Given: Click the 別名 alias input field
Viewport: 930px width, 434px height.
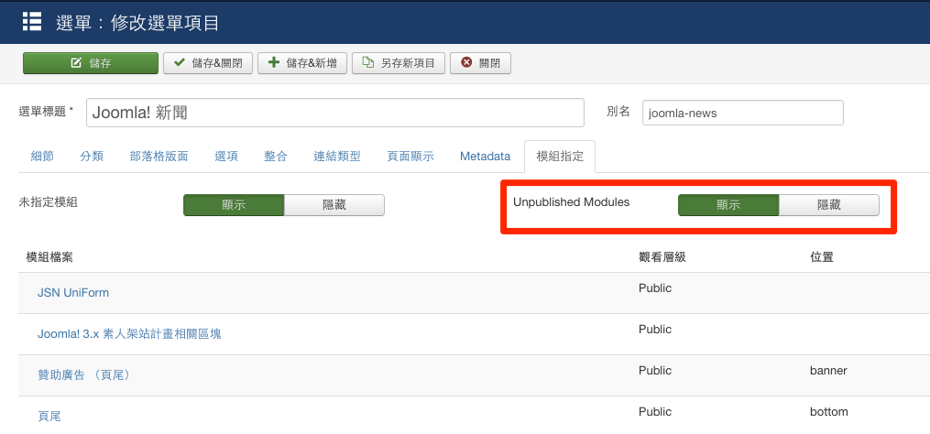Looking at the screenshot, I should [742, 113].
